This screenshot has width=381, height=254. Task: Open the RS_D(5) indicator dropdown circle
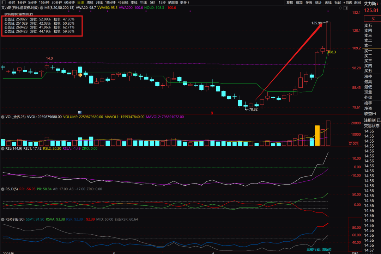point(3,189)
